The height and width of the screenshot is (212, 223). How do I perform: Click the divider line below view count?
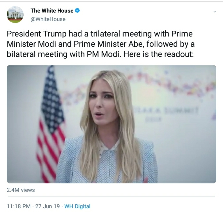coord(111,197)
